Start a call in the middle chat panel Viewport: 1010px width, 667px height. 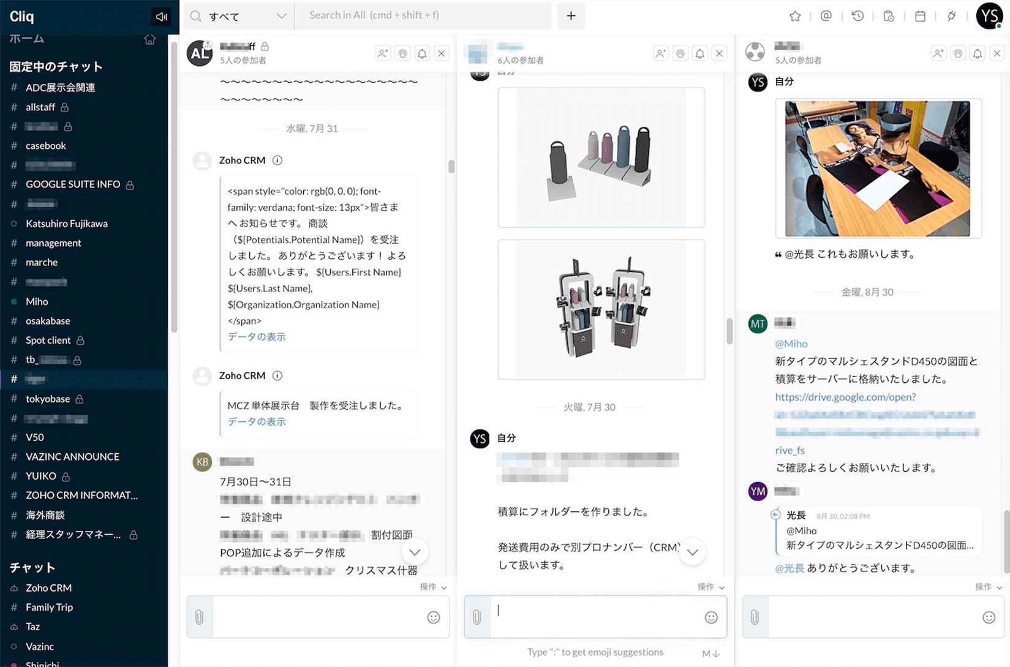click(x=680, y=53)
